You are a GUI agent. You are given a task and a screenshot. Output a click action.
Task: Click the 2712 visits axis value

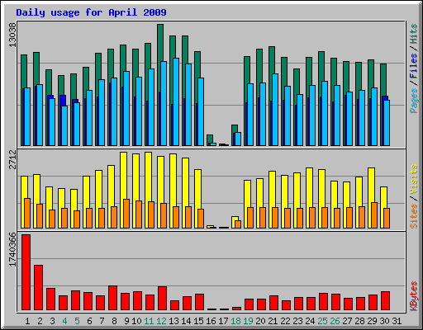(x=12, y=159)
